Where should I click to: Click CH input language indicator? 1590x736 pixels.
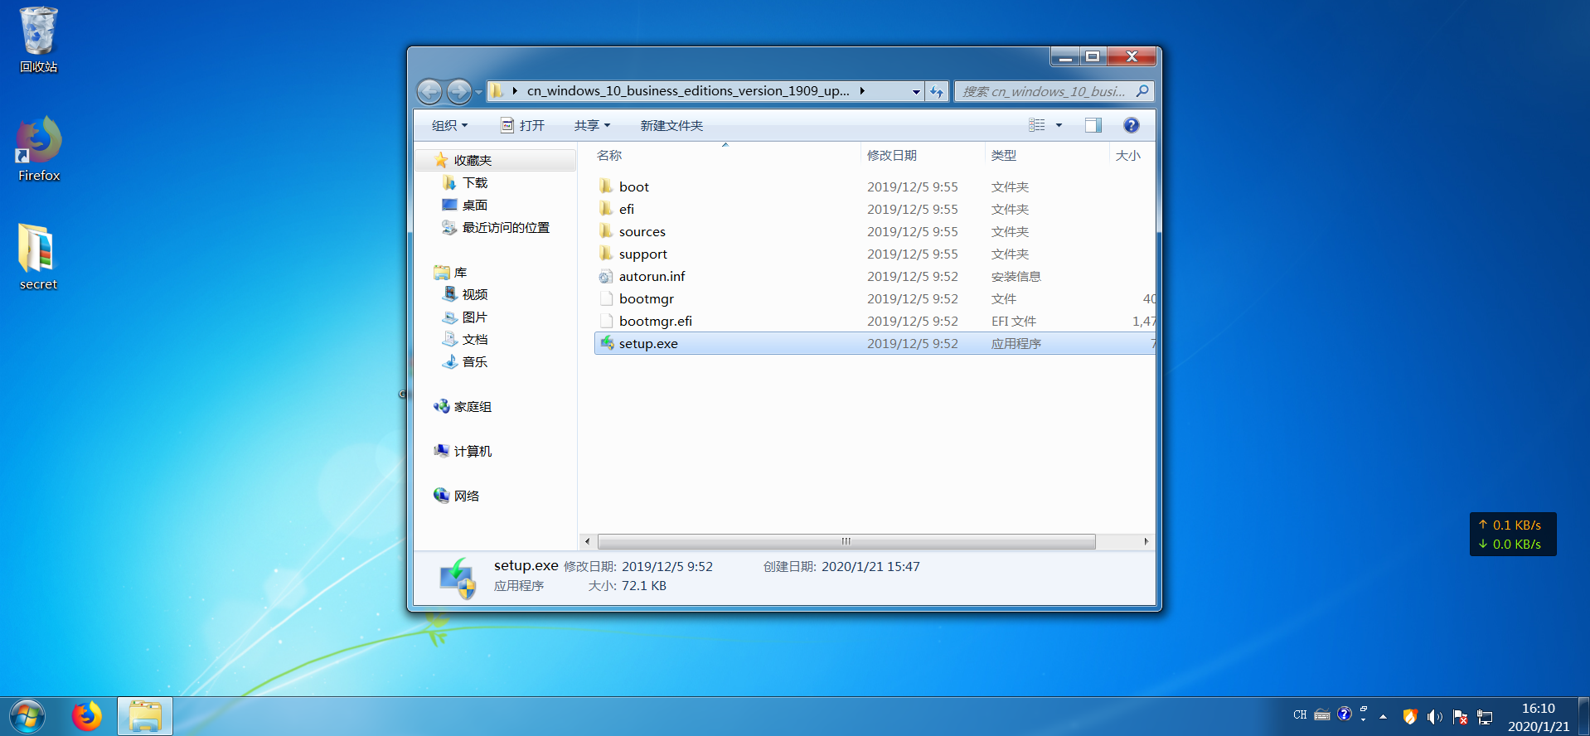click(x=1300, y=714)
